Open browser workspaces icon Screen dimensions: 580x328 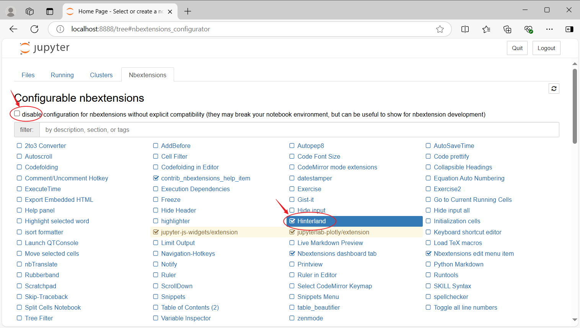point(30,11)
